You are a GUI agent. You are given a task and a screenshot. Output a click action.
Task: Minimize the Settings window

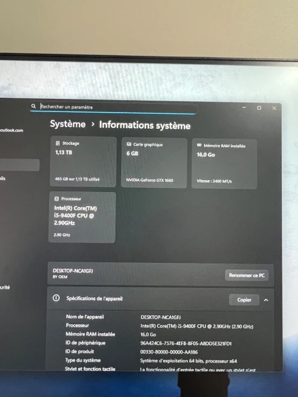(244, 108)
